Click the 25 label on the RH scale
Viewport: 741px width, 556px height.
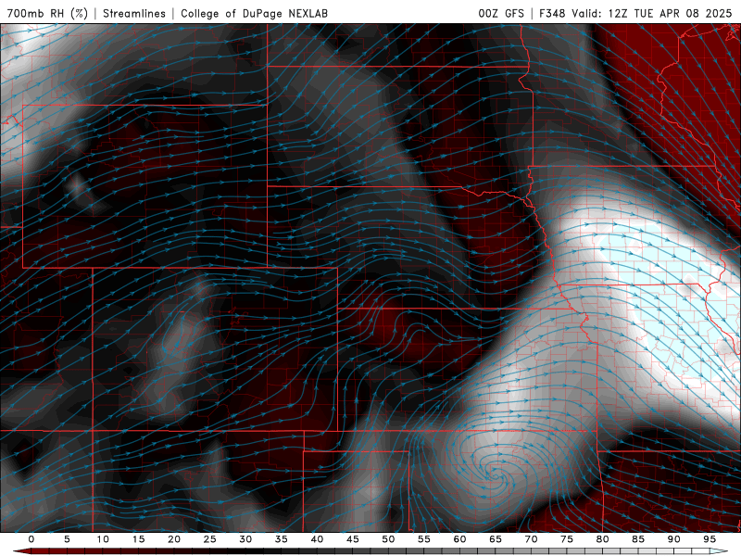tap(210, 539)
